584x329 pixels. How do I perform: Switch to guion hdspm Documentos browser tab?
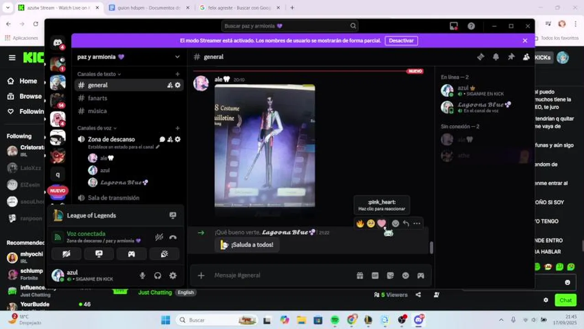(150, 8)
